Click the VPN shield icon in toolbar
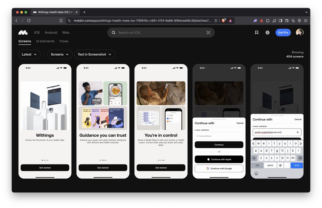Viewport: 322px width, 208px height. point(299,20)
